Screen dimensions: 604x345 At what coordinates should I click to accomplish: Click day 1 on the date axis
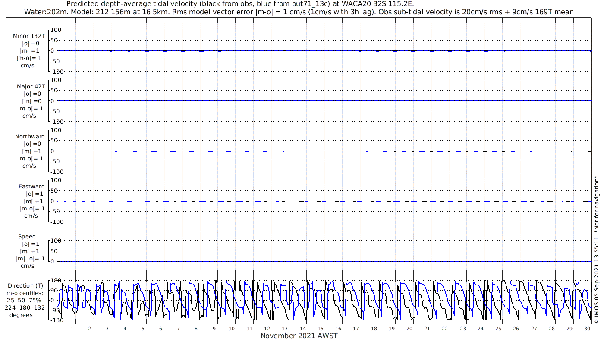pyautogui.click(x=72, y=329)
